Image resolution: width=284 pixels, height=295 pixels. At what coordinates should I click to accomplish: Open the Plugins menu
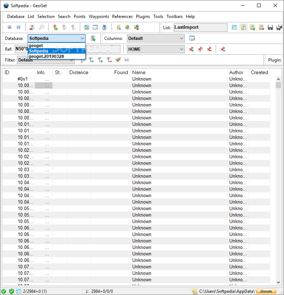click(143, 17)
